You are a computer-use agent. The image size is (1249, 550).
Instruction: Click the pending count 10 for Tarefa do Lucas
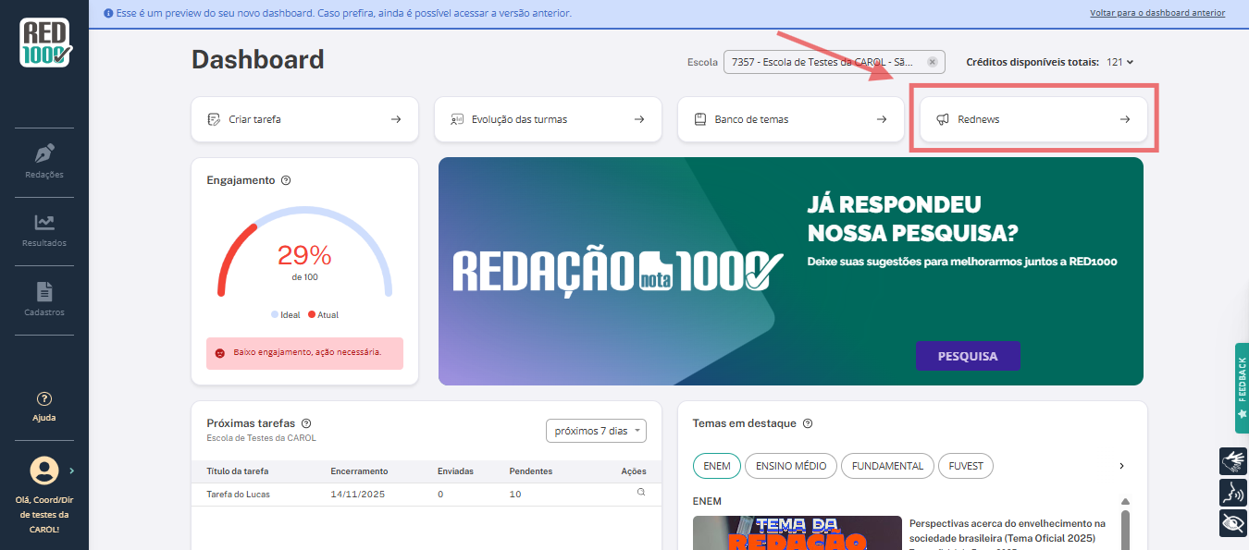515,494
